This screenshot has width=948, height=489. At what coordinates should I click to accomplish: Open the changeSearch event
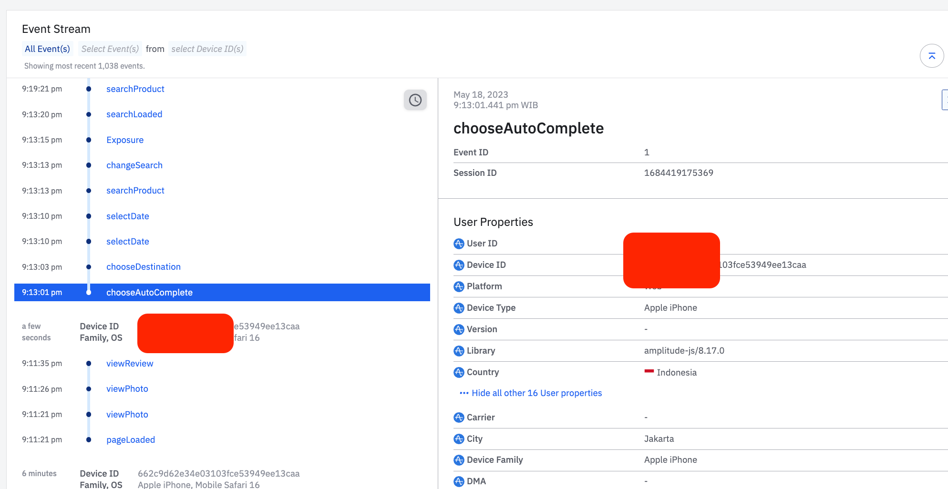pyautogui.click(x=134, y=165)
